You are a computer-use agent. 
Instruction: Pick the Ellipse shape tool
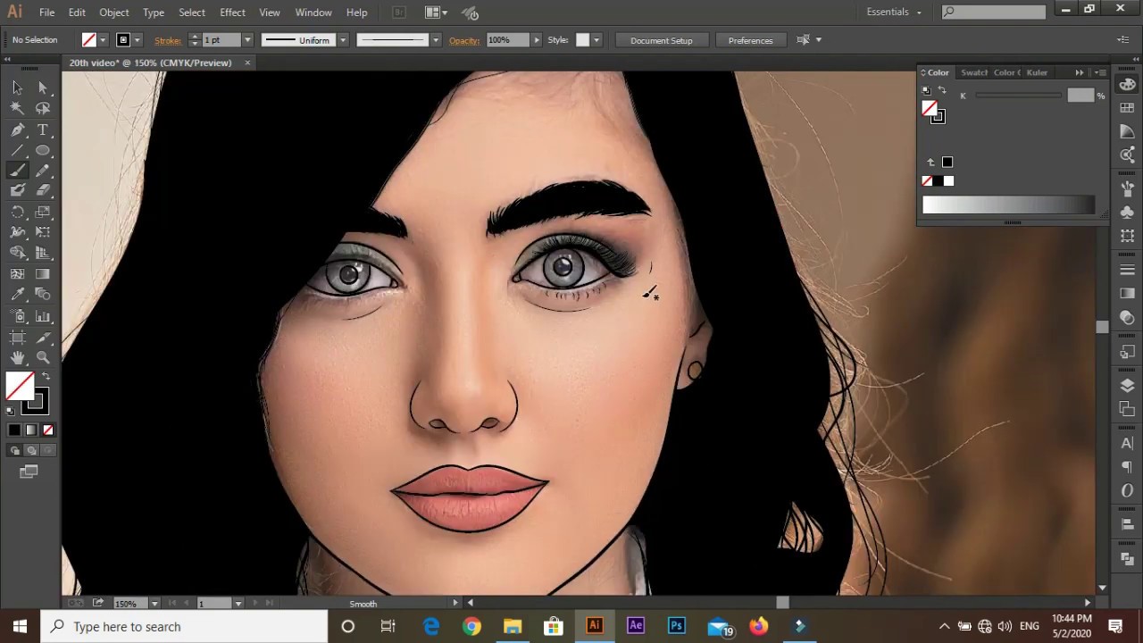[x=43, y=151]
